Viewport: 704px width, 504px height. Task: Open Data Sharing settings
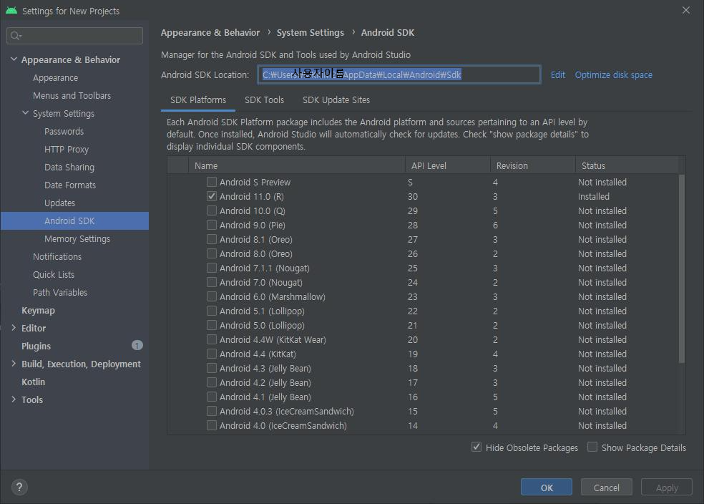69,167
